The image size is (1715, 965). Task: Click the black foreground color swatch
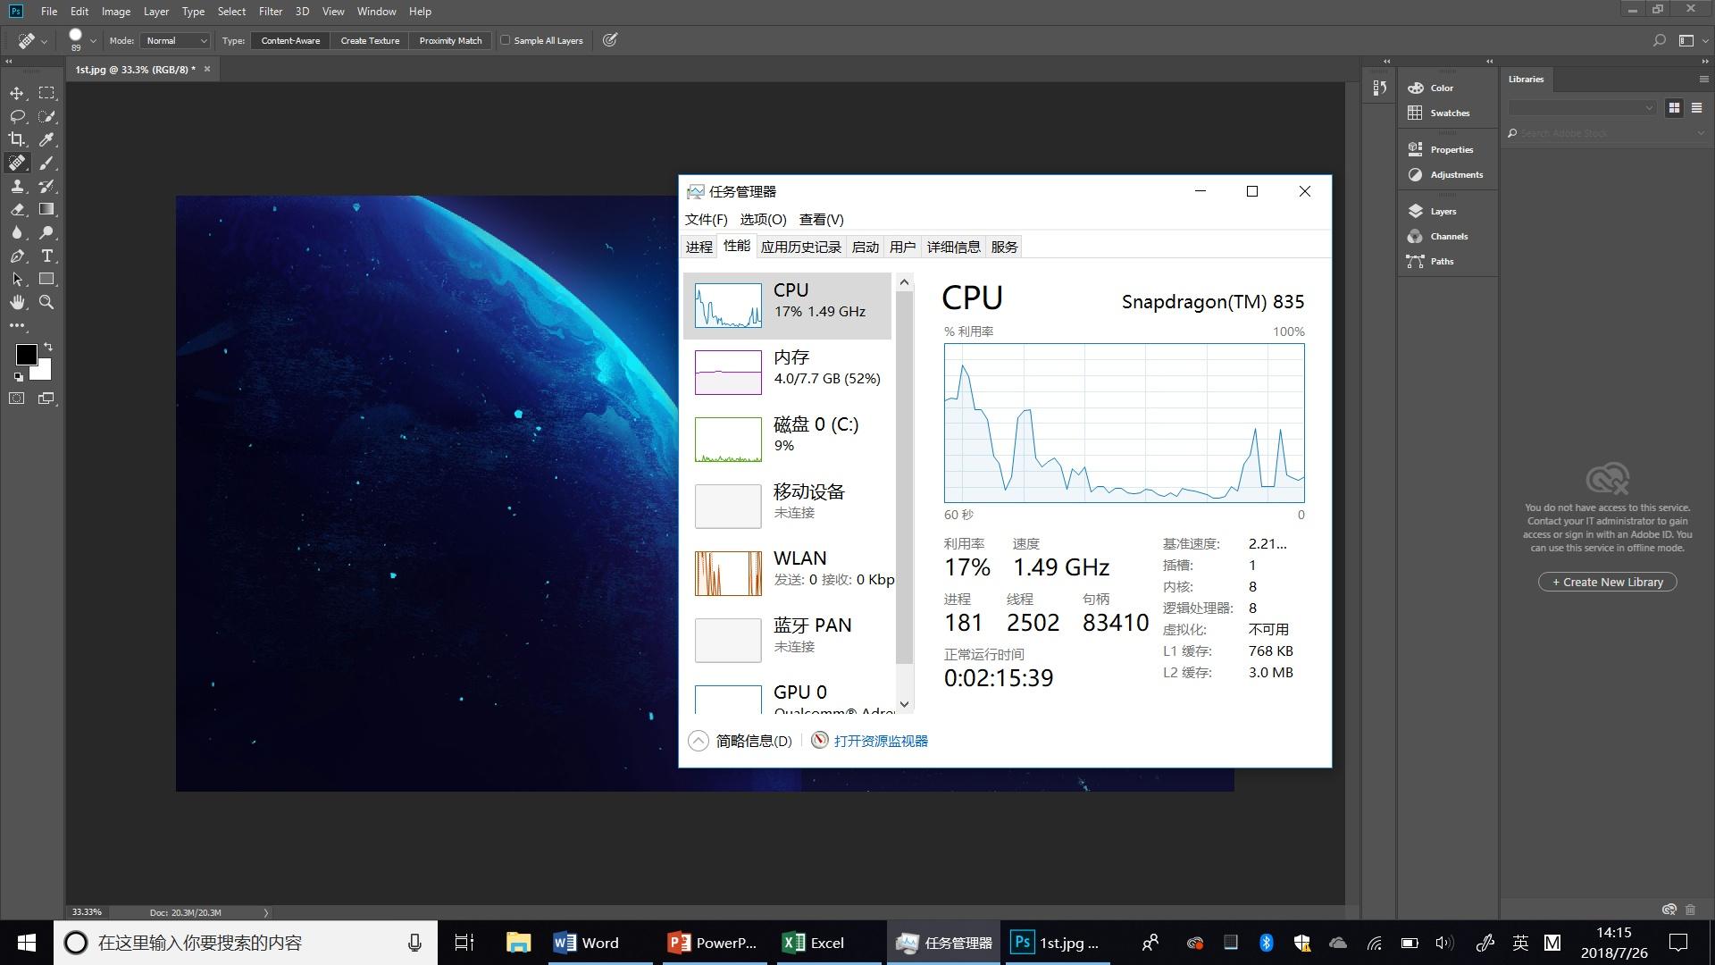click(26, 355)
